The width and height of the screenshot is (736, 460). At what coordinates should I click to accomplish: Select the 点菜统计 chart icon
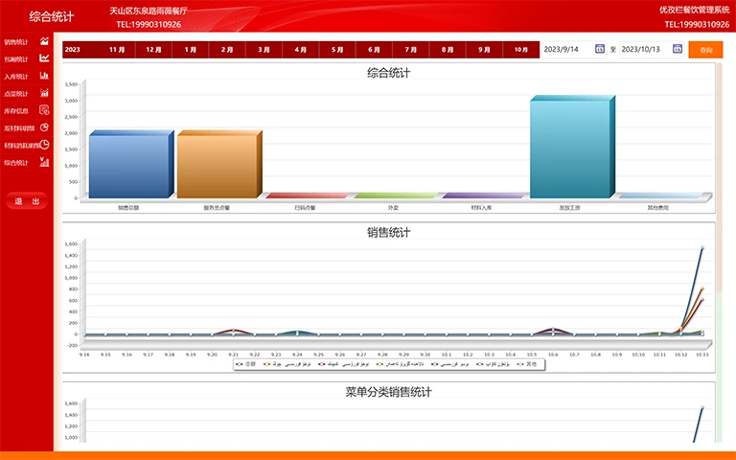point(44,93)
